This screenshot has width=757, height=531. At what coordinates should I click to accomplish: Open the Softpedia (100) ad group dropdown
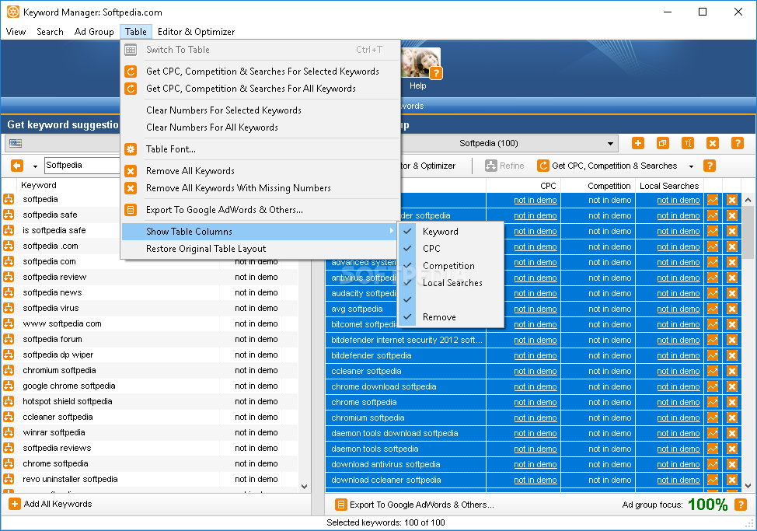coord(610,143)
